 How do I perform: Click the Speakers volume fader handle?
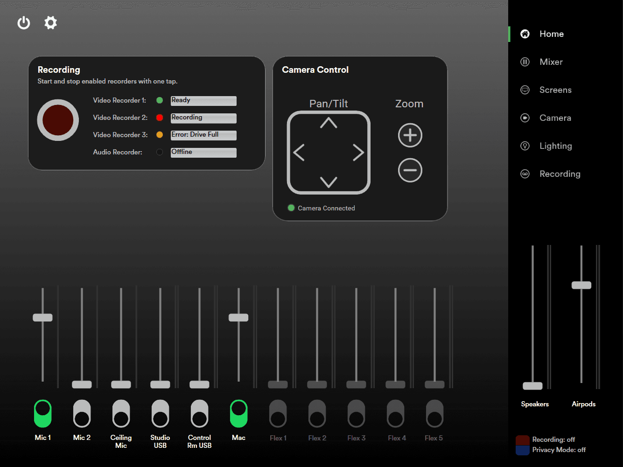pyautogui.click(x=532, y=386)
